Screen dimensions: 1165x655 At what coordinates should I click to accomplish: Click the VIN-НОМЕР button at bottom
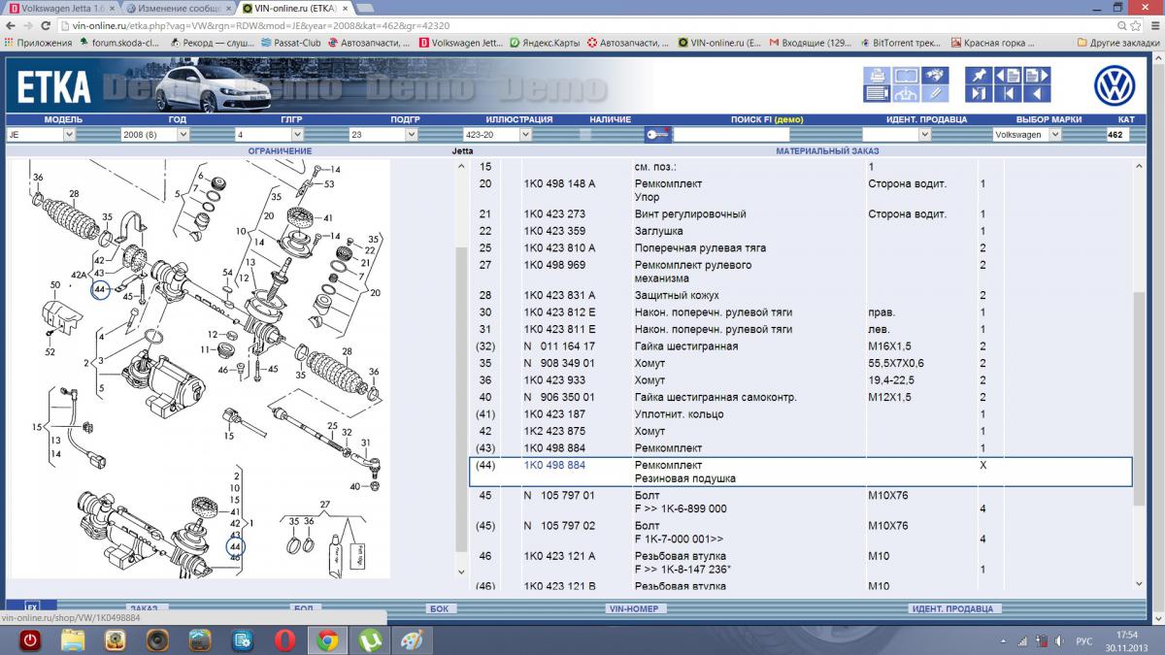633,608
